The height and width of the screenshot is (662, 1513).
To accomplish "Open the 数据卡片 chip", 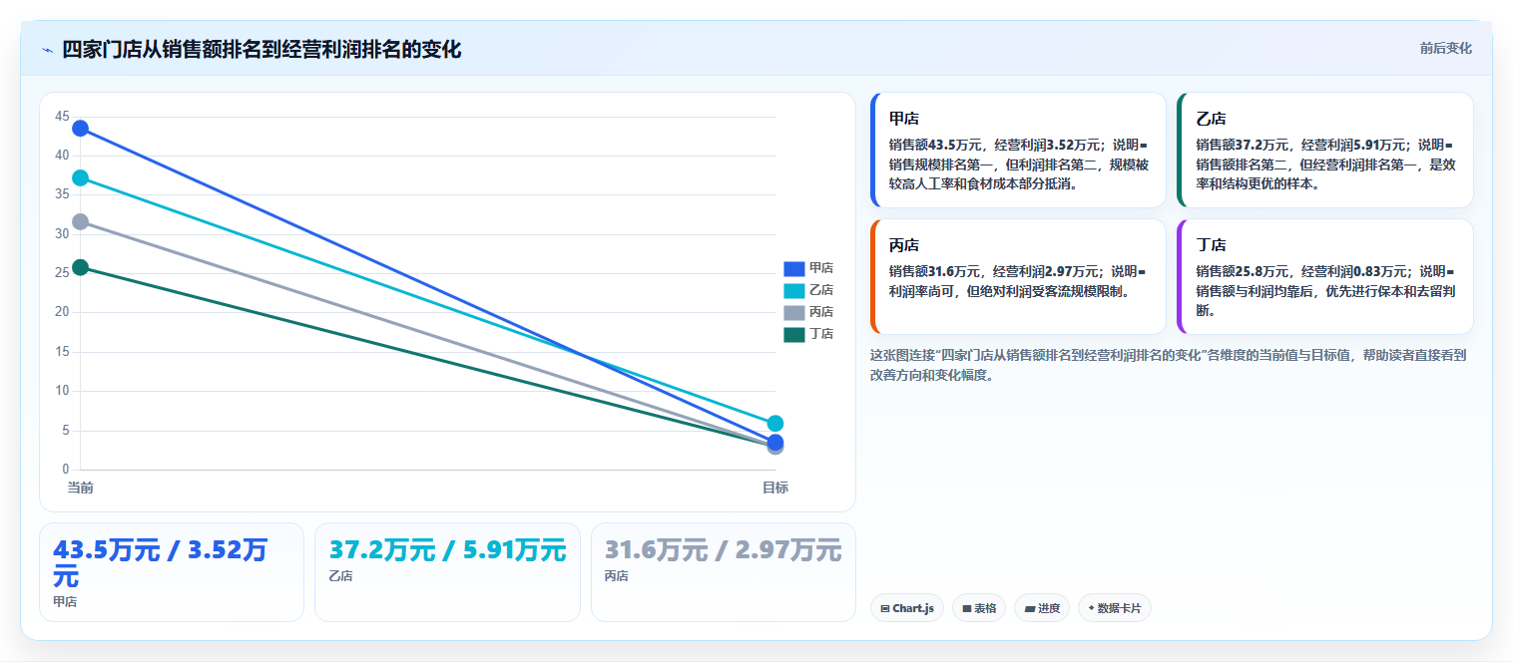I will click(x=1115, y=608).
